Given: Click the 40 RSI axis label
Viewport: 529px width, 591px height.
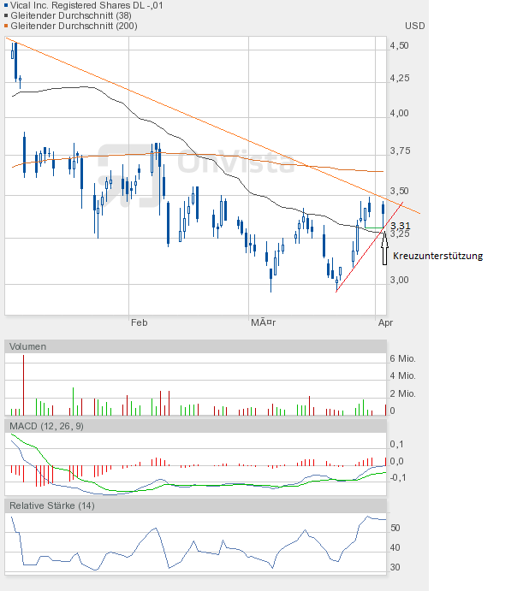Looking at the screenshot, I should pos(395,547).
